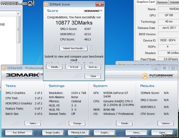
Task: Click Release Date field Jan 6, 2011
Action: [x=169, y=28]
